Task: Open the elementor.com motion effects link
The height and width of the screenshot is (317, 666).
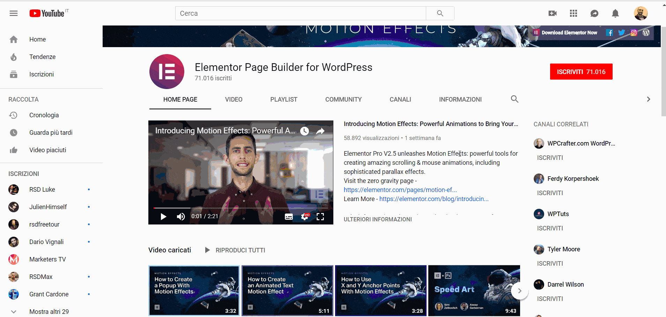Action: (400, 190)
